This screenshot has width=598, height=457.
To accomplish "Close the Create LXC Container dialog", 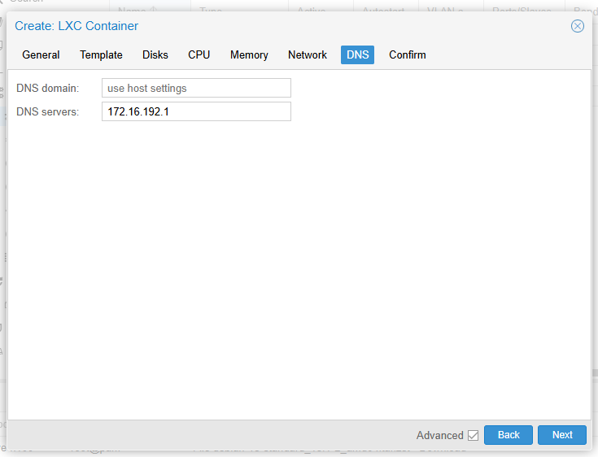I will point(578,26).
